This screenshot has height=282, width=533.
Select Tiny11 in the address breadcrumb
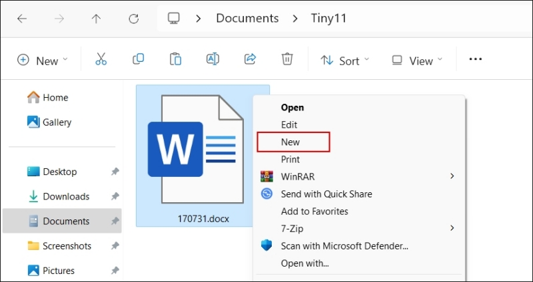[328, 19]
